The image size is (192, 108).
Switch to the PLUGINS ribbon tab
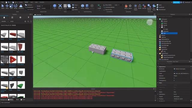click(x=42, y=2)
